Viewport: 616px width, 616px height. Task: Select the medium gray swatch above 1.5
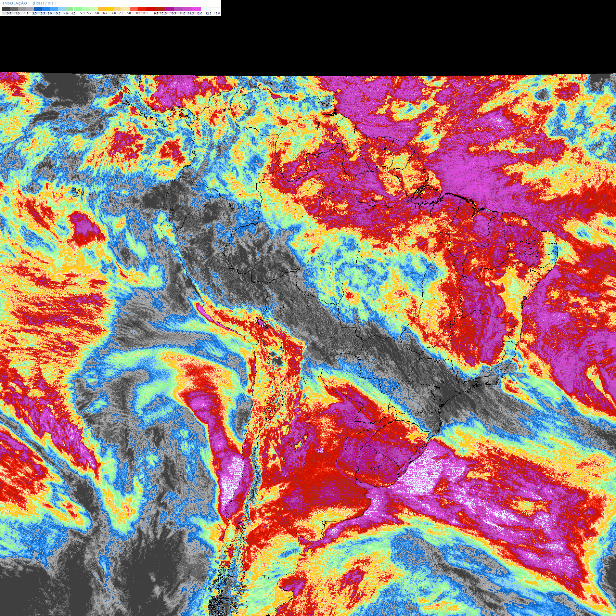pos(22,9)
